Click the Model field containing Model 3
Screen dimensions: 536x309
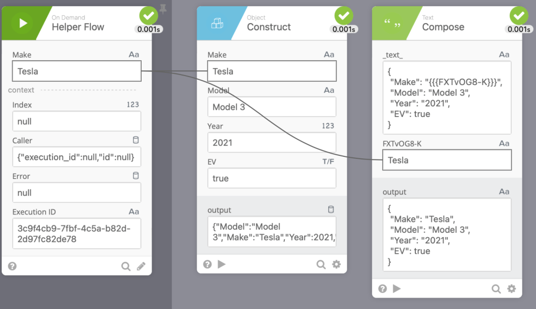[271, 107]
